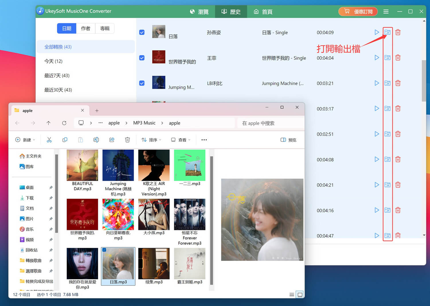Click the 在 apple 中搜索 search field
Viewport: 430px width, 306px height.
coord(269,123)
